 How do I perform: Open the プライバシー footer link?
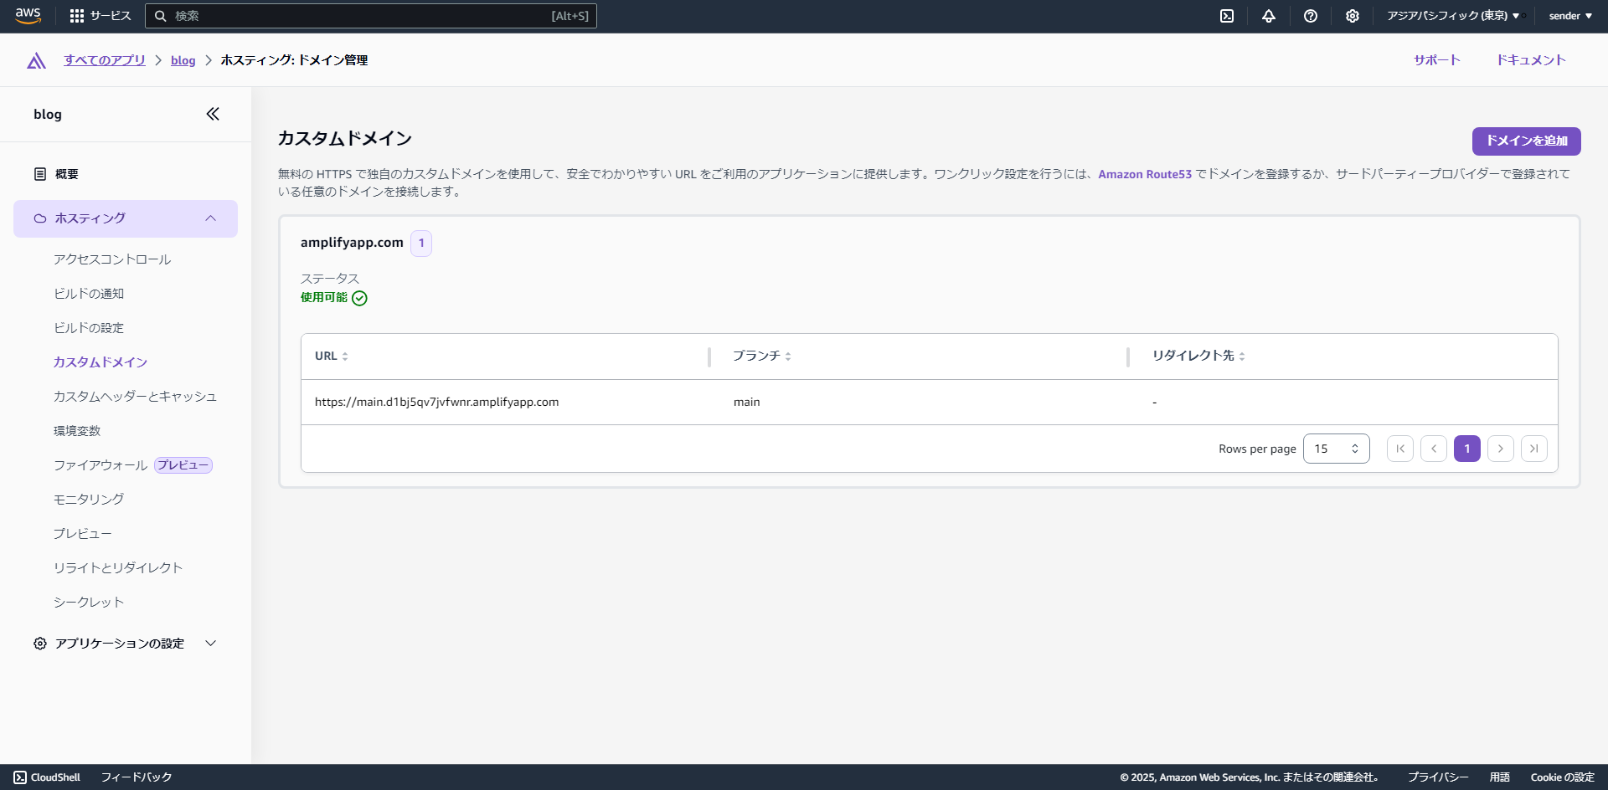pyautogui.click(x=1438, y=777)
